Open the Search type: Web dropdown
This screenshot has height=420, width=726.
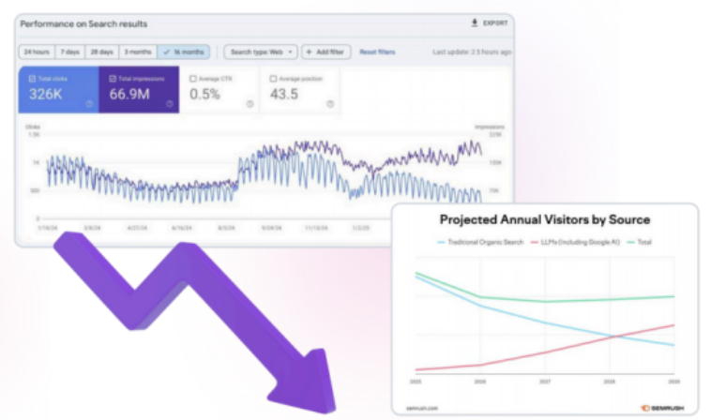click(x=261, y=52)
